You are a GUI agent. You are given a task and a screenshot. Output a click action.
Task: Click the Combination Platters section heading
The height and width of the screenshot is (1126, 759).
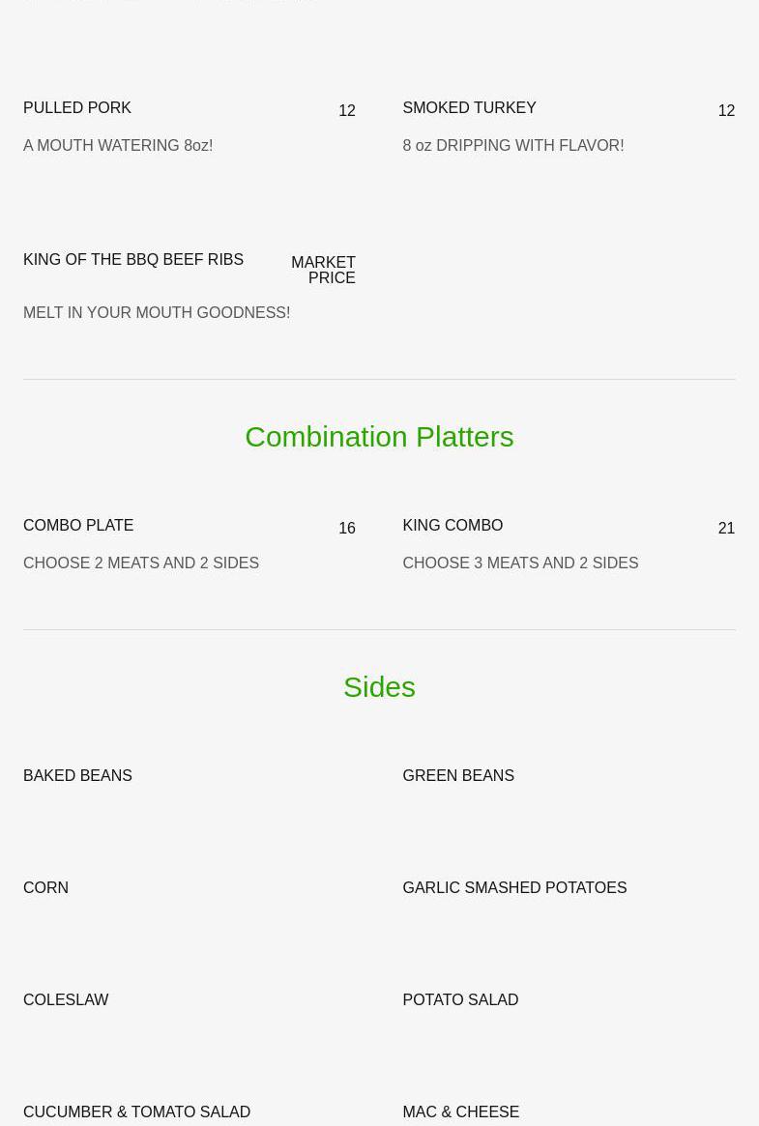[379, 437]
